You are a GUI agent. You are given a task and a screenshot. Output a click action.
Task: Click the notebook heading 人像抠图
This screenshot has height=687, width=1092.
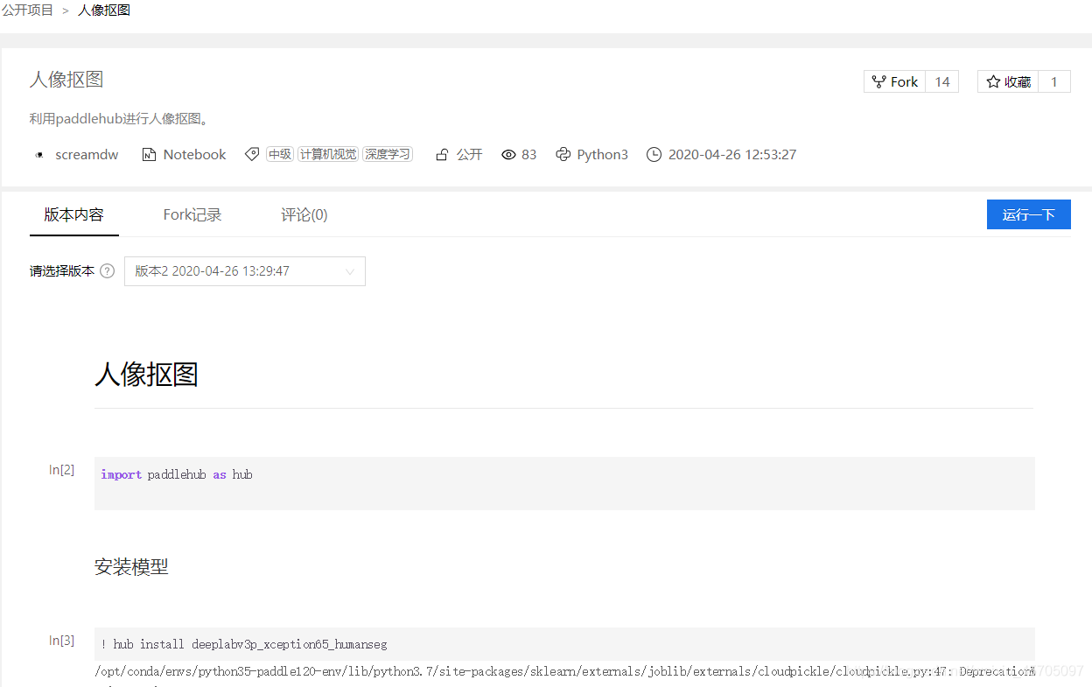pos(146,375)
